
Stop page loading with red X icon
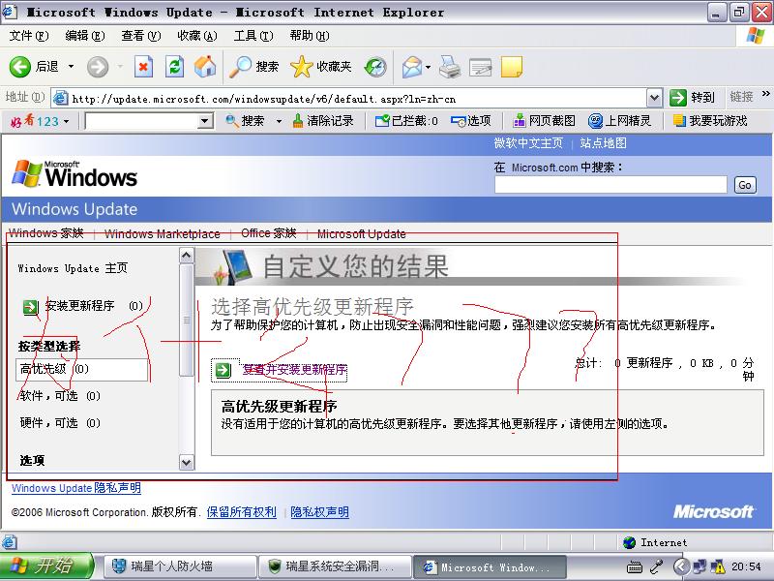(x=143, y=66)
